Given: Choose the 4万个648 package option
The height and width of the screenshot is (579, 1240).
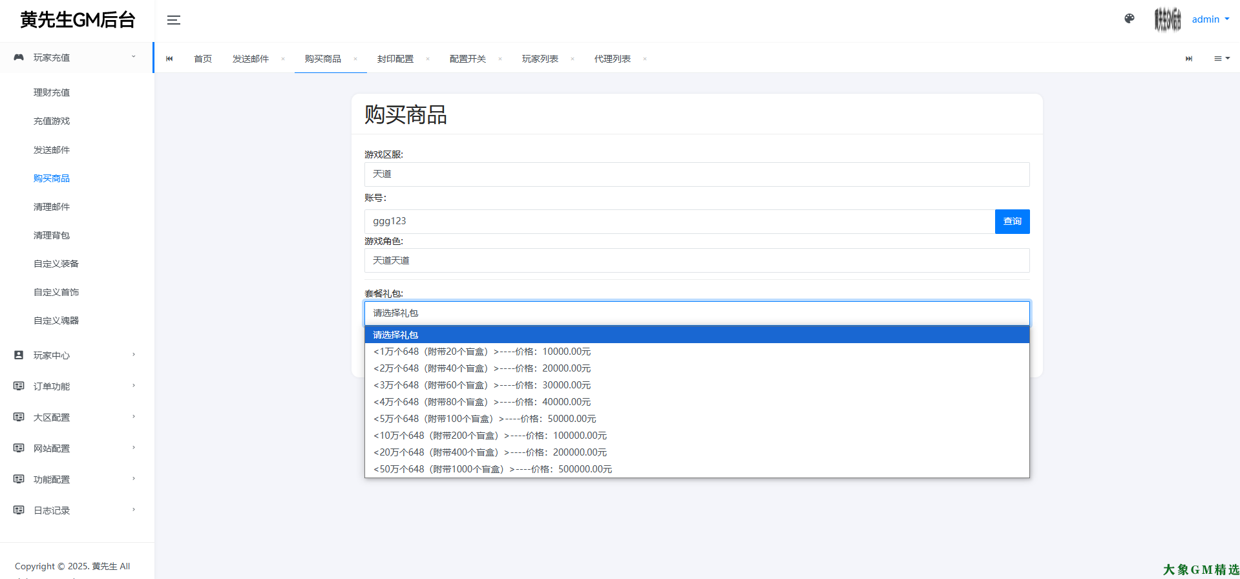Looking at the screenshot, I should (x=697, y=402).
